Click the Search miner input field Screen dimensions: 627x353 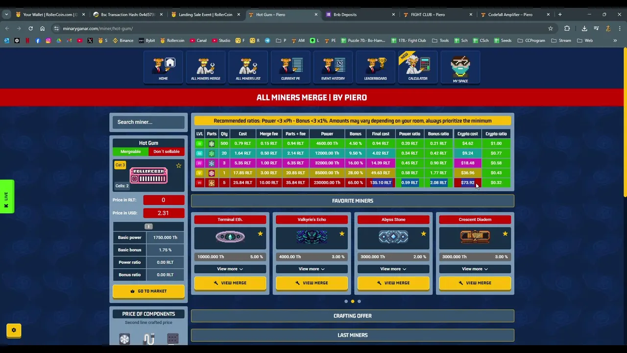click(148, 122)
